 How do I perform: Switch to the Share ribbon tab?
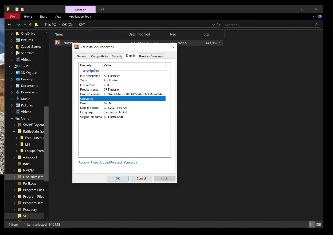(x=43, y=17)
